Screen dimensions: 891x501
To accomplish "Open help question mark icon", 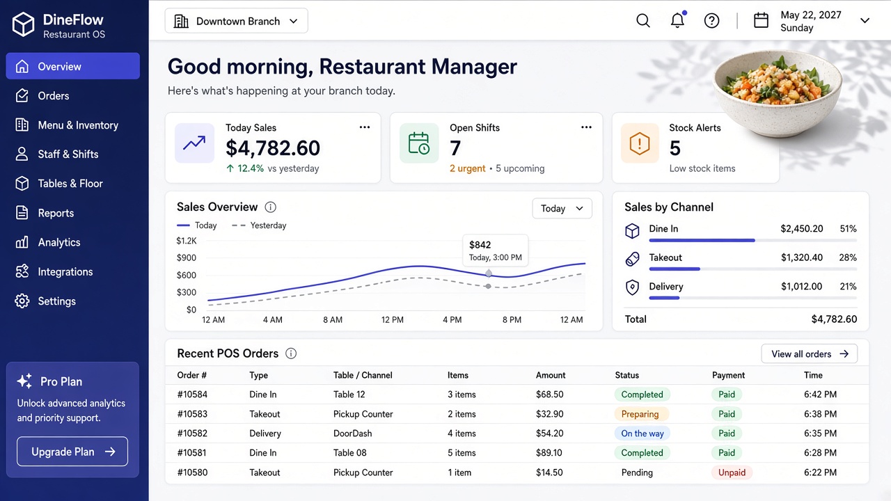I will click(x=711, y=21).
